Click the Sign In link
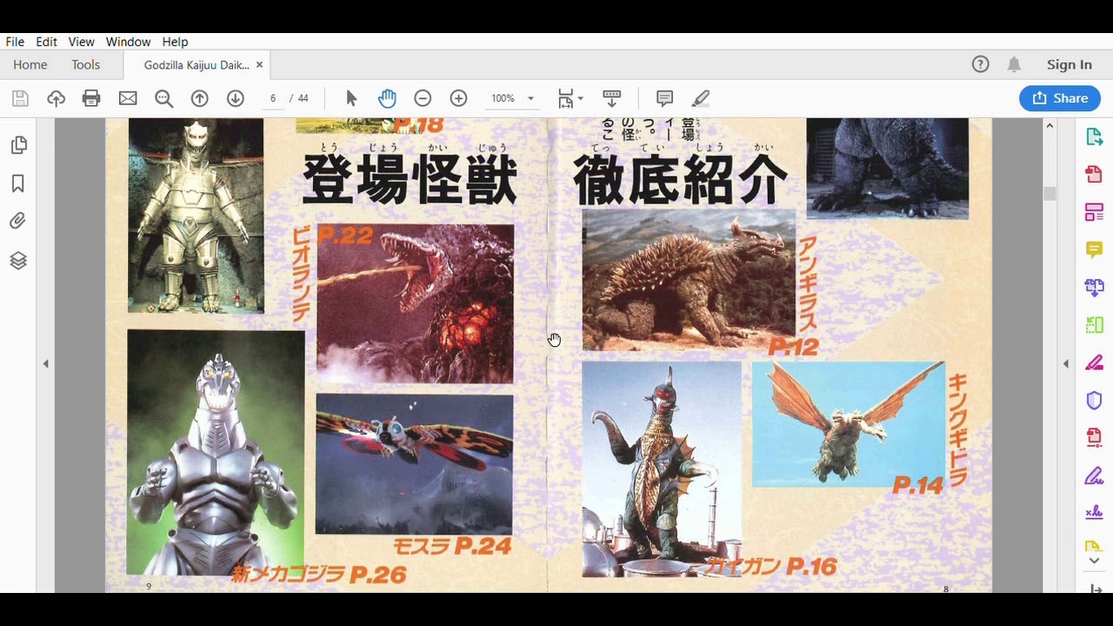This screenshot has height=626, width=1113. point(1070,64)
